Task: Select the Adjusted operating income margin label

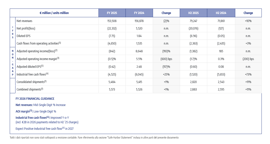Action: tap(38, 59)
